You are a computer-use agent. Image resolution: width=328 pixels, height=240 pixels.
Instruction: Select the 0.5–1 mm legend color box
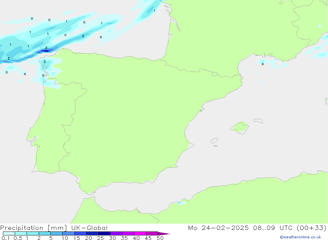tap(21, 233)
